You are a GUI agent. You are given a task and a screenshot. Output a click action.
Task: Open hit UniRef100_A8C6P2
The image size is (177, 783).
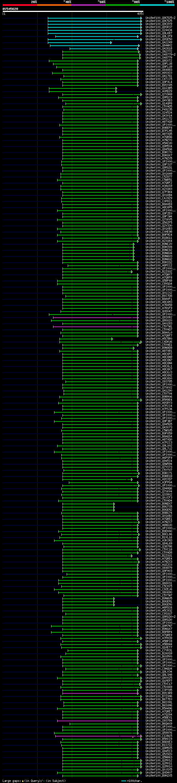[159, 354]
